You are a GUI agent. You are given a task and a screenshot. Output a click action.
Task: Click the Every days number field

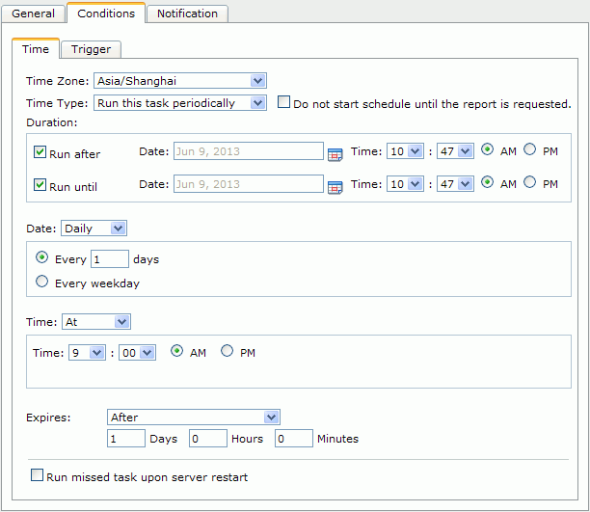pyautogui.click(x=110, y=259)
